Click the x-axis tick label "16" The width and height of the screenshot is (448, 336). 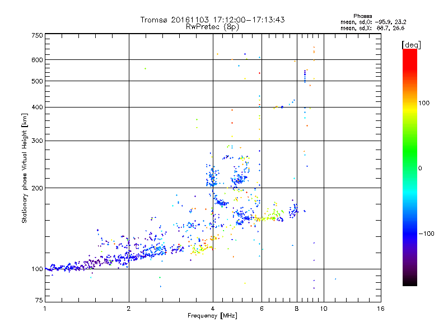(x=381, y=309)
